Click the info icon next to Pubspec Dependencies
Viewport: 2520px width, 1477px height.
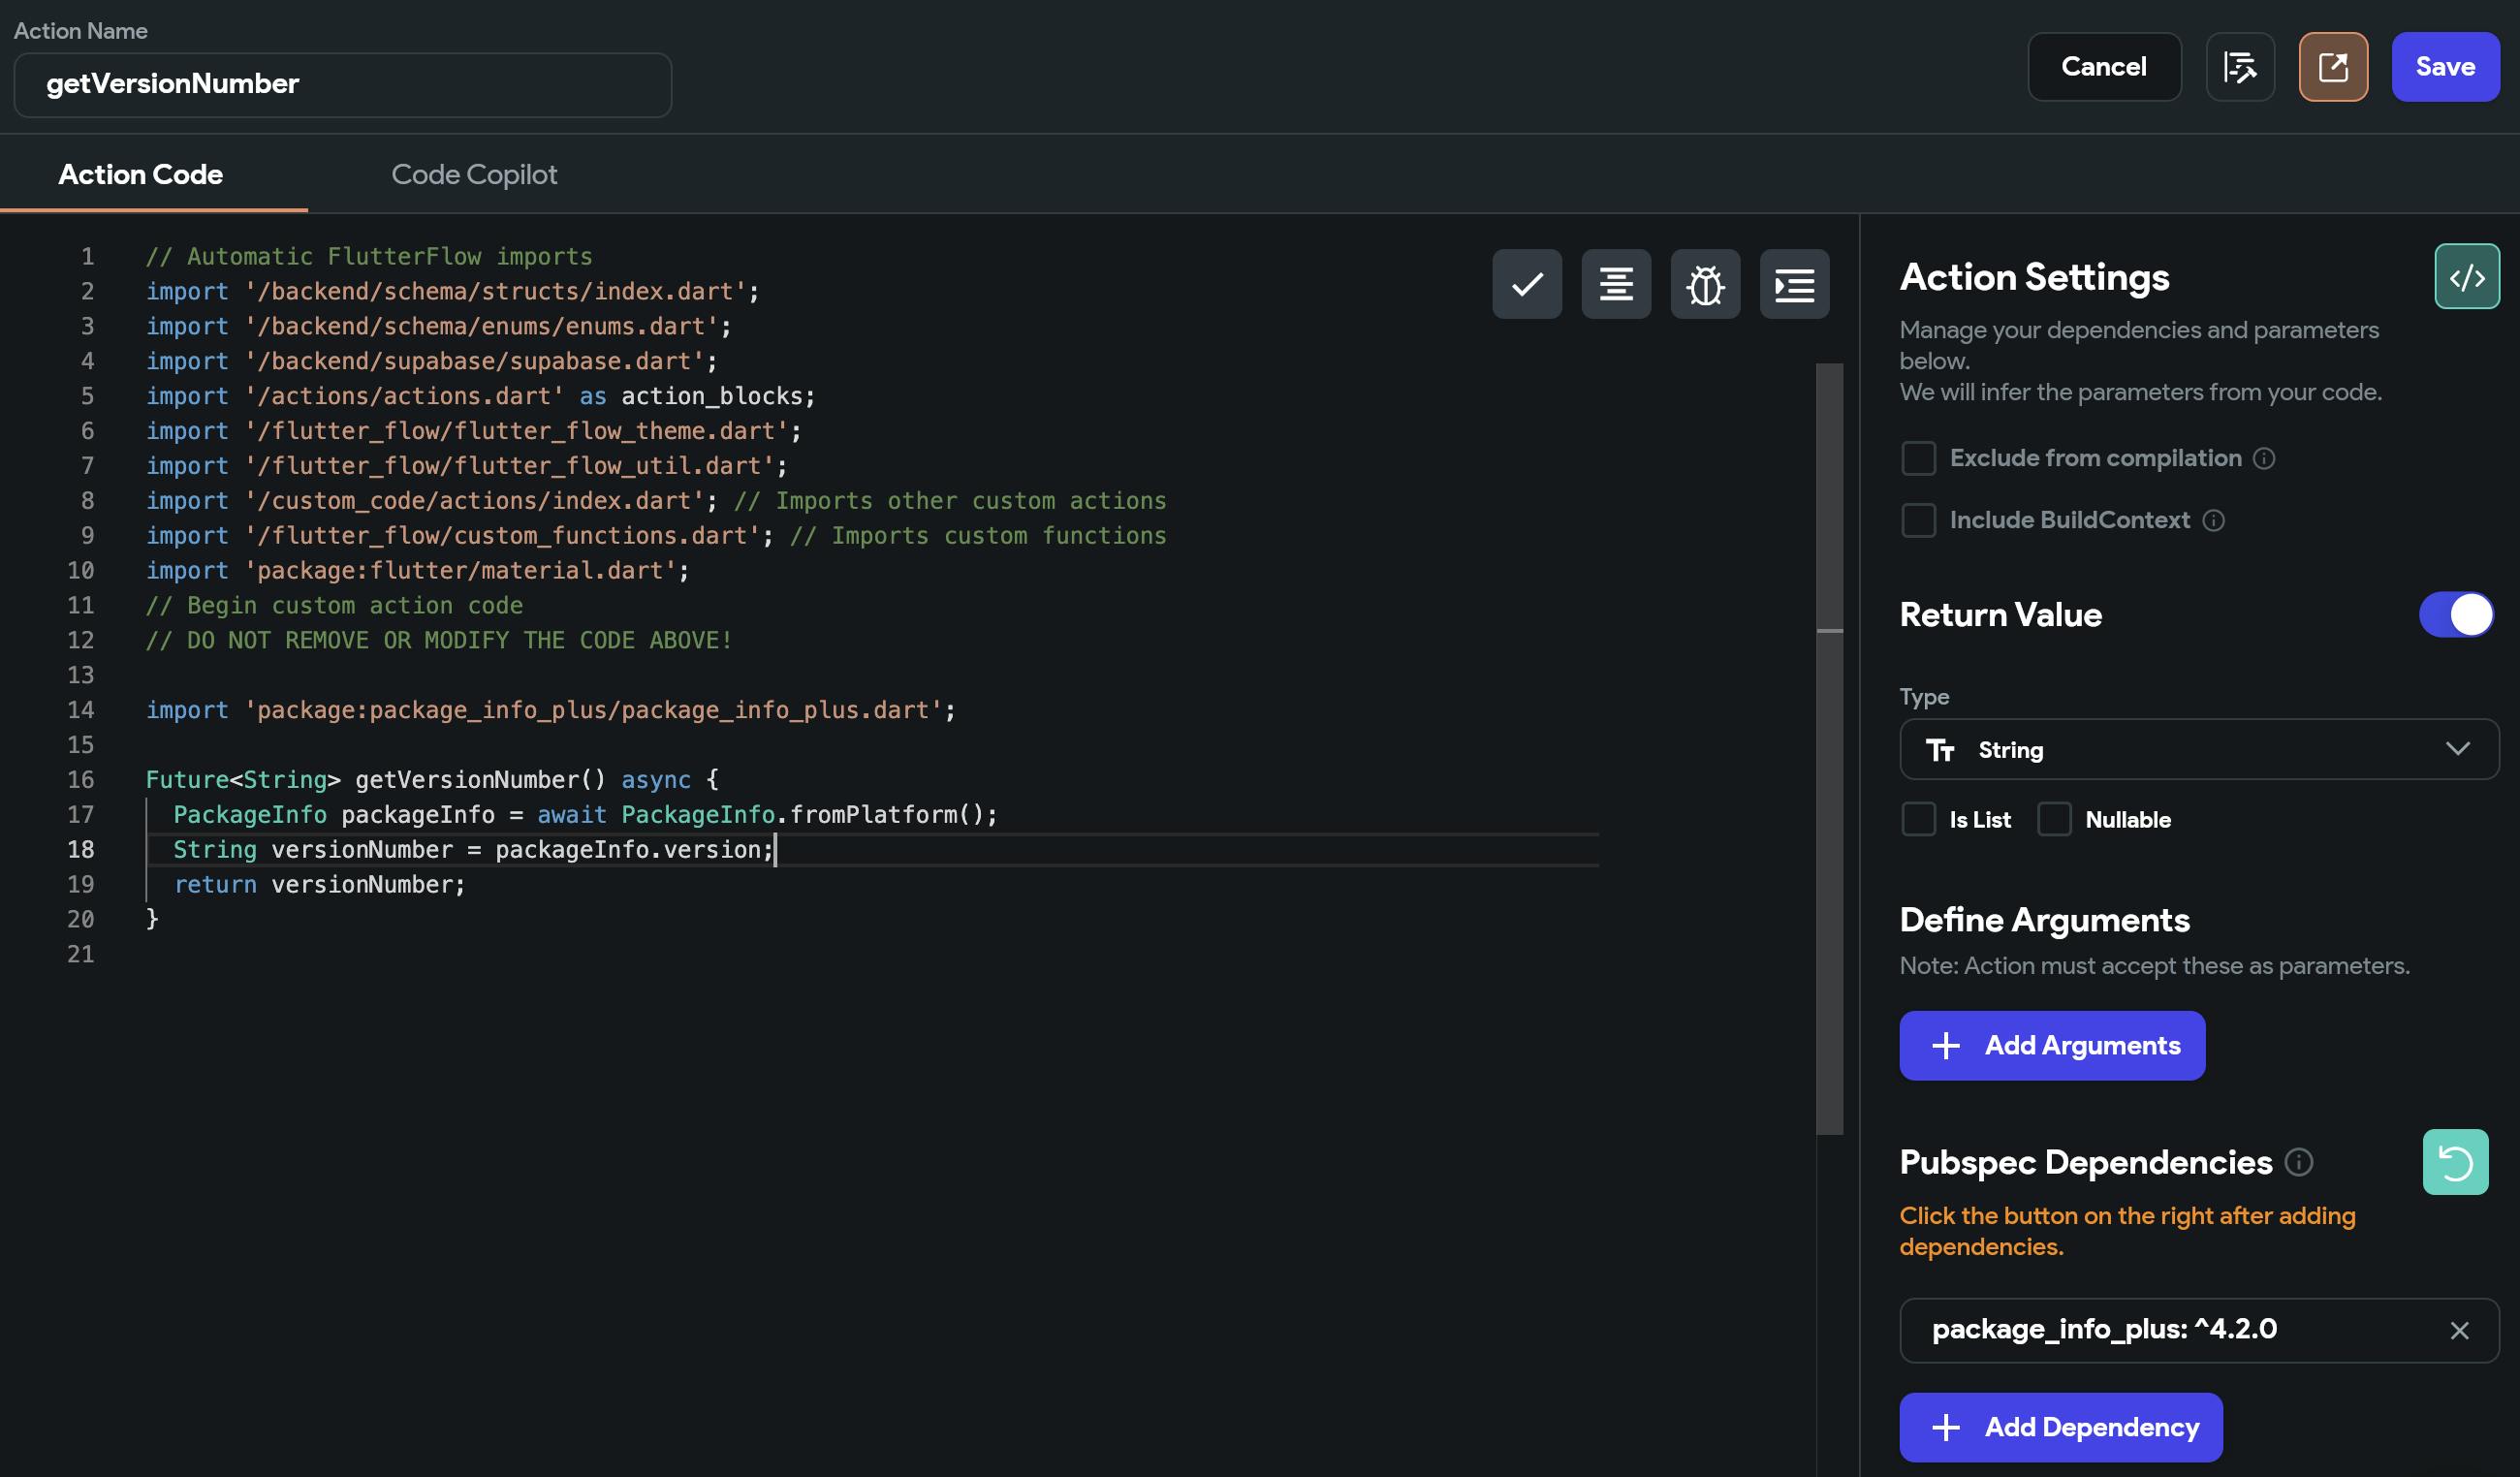click(x=2298, y=1162)
